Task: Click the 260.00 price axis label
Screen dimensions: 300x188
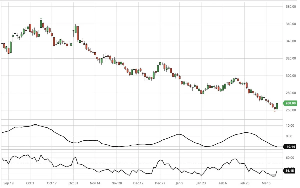Action: coord(291,110)
